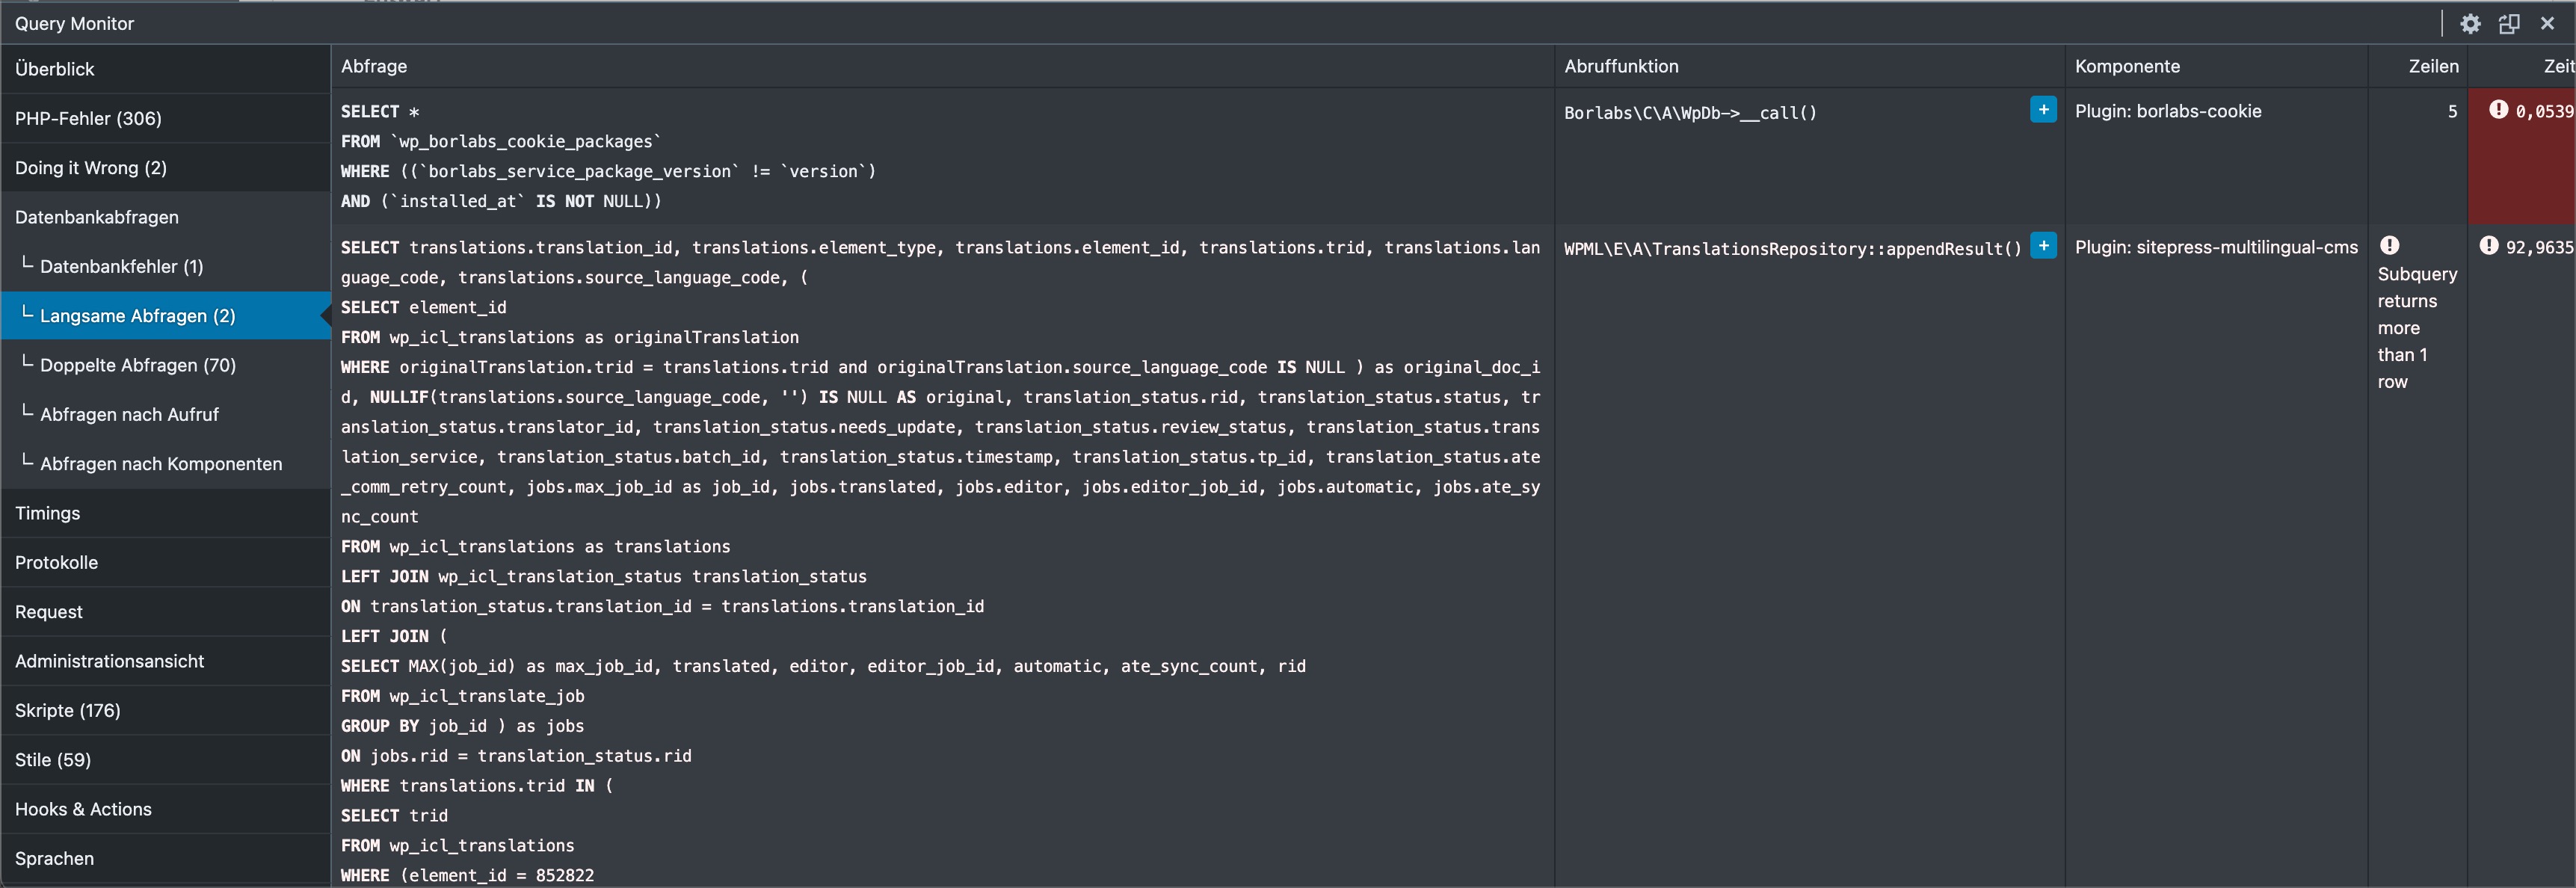This screenshot has width=2576, height=888.
Task: Show Hooks & Actions panel
Action: click(x=83, y=809)
